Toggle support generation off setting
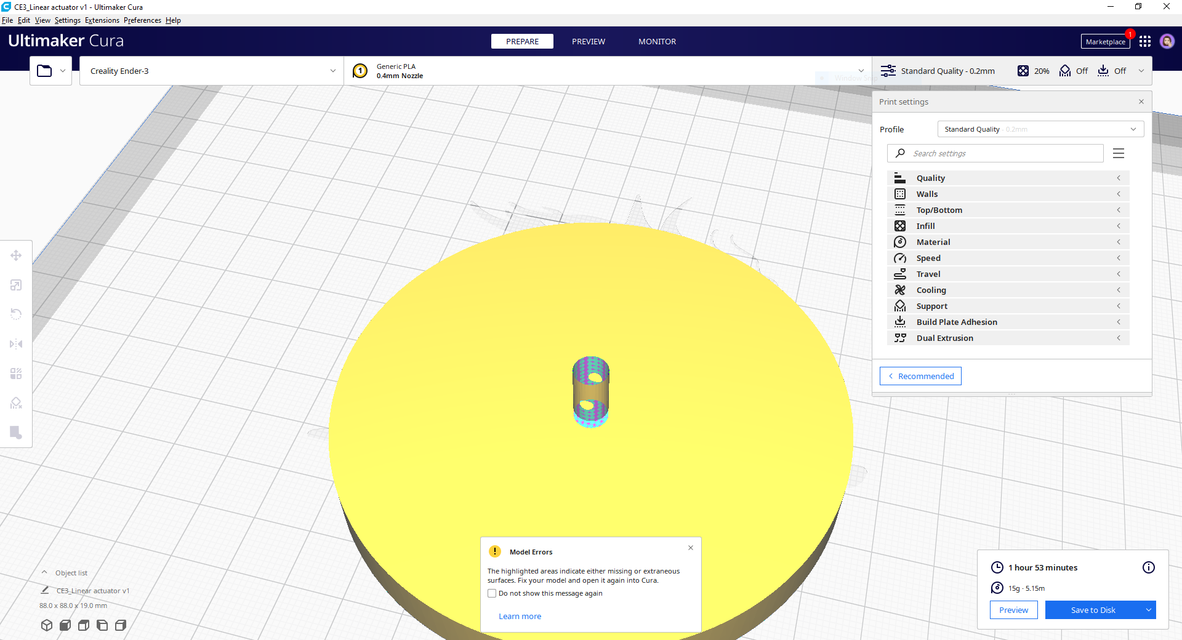 [1073, 71]
